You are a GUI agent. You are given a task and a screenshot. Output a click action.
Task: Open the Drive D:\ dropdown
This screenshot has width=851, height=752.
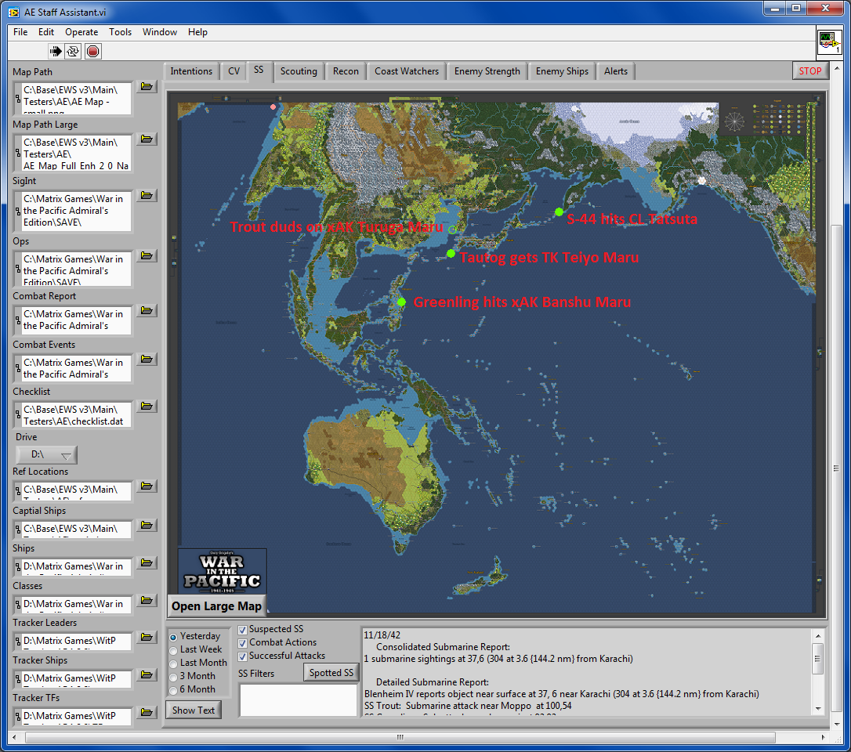47,454
